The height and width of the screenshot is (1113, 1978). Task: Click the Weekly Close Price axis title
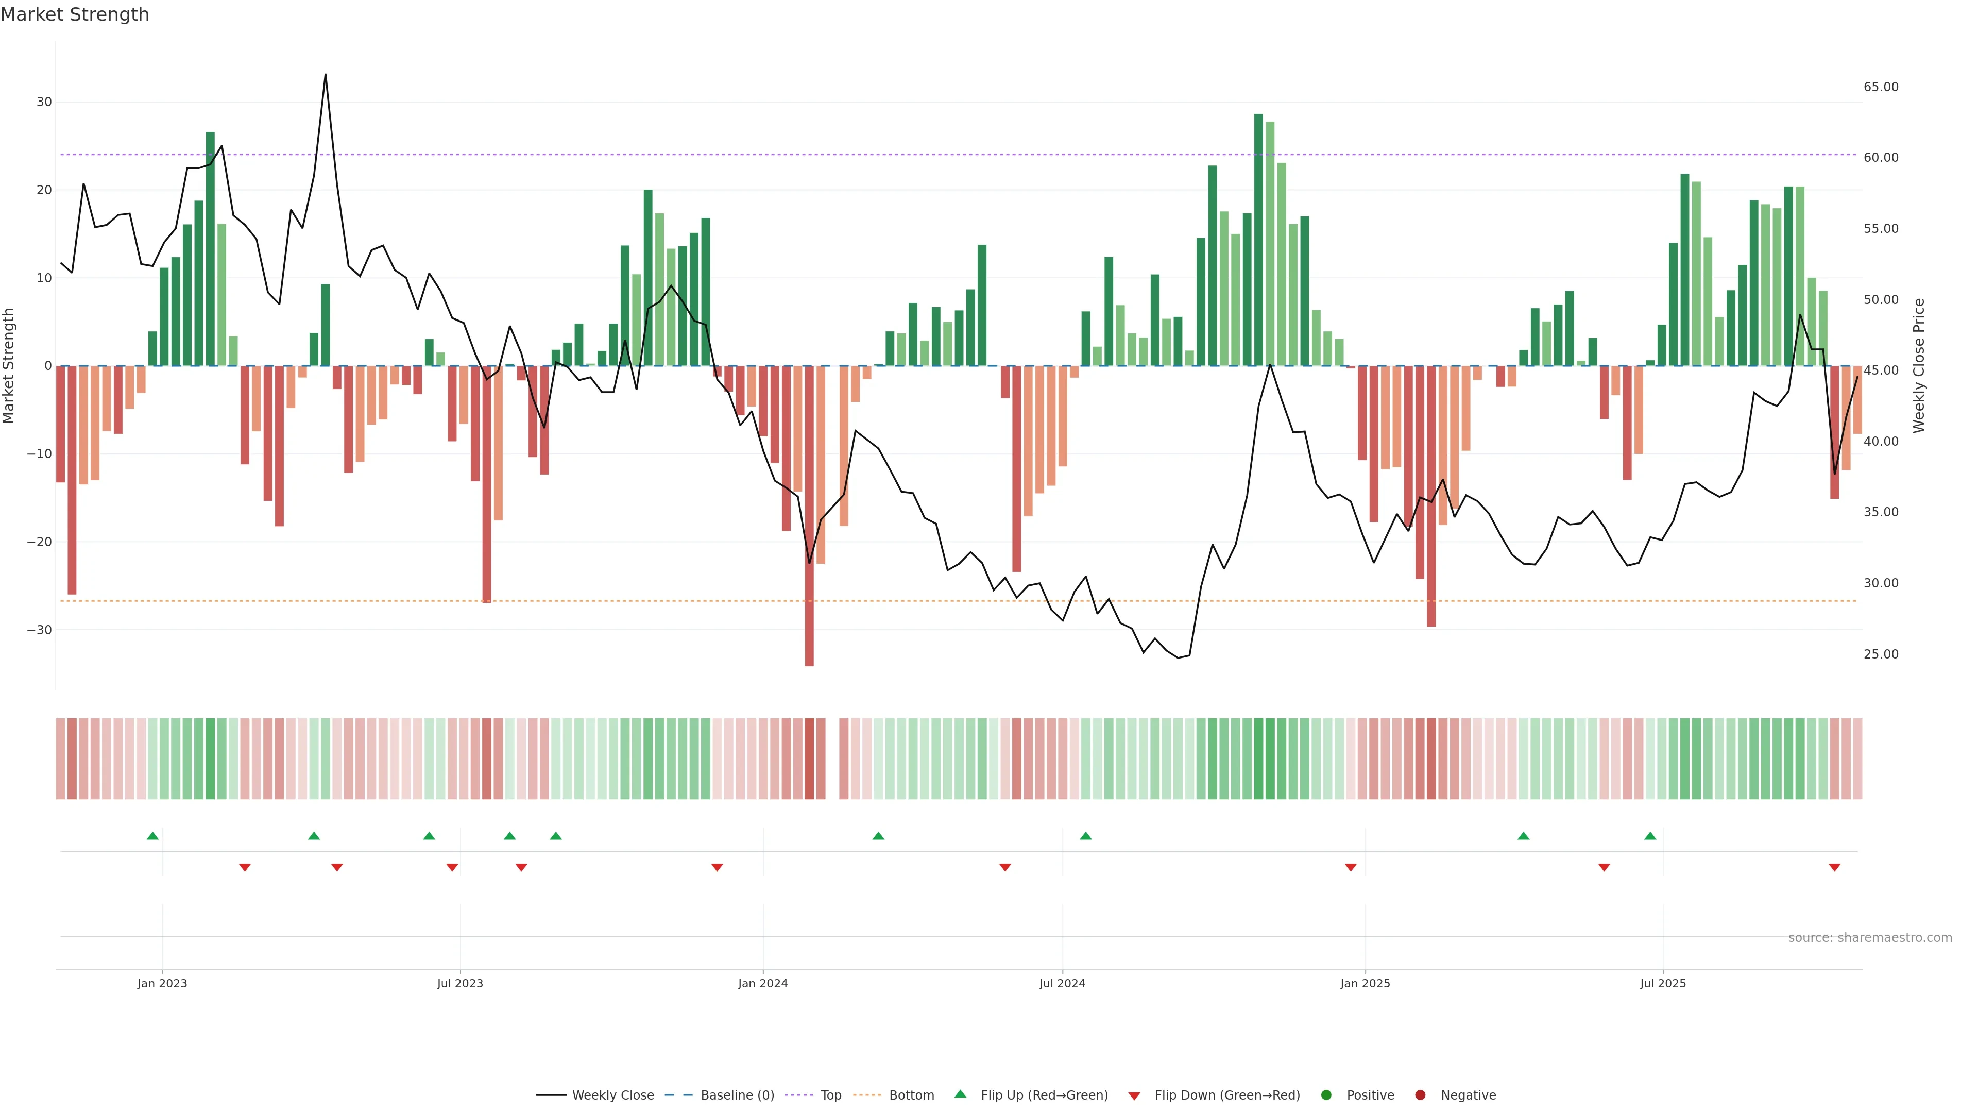1919,366
